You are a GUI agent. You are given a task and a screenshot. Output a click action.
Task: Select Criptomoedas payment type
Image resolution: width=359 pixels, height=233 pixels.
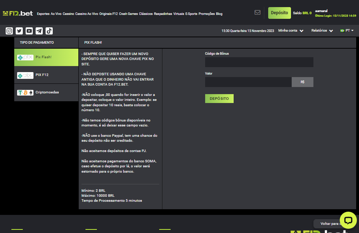pos(46,92)
